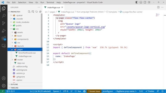Open notifications bell
The width and height of the screenshot is (166, 93).
point(162,91)
